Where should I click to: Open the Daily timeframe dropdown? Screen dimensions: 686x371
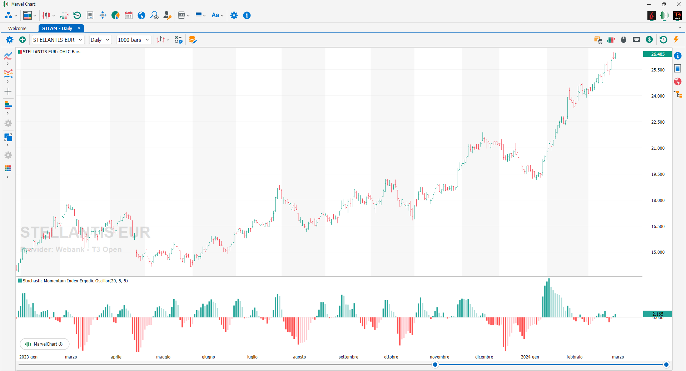point(100,40)
